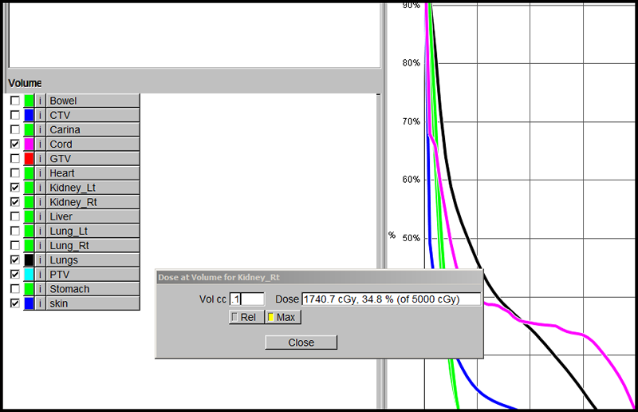Enable the Bowel checkbox

click(15, 101)
